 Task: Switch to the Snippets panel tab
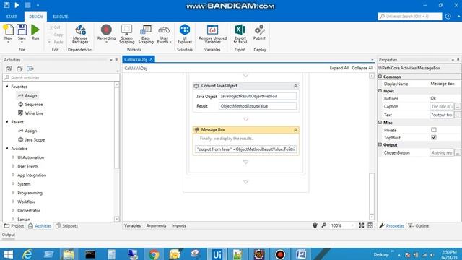click(66, 226)
